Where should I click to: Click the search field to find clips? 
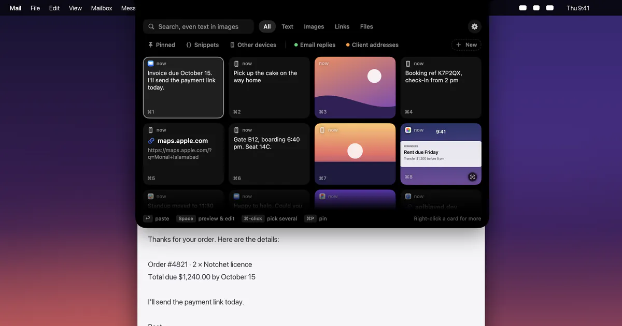tap(199, 26)
